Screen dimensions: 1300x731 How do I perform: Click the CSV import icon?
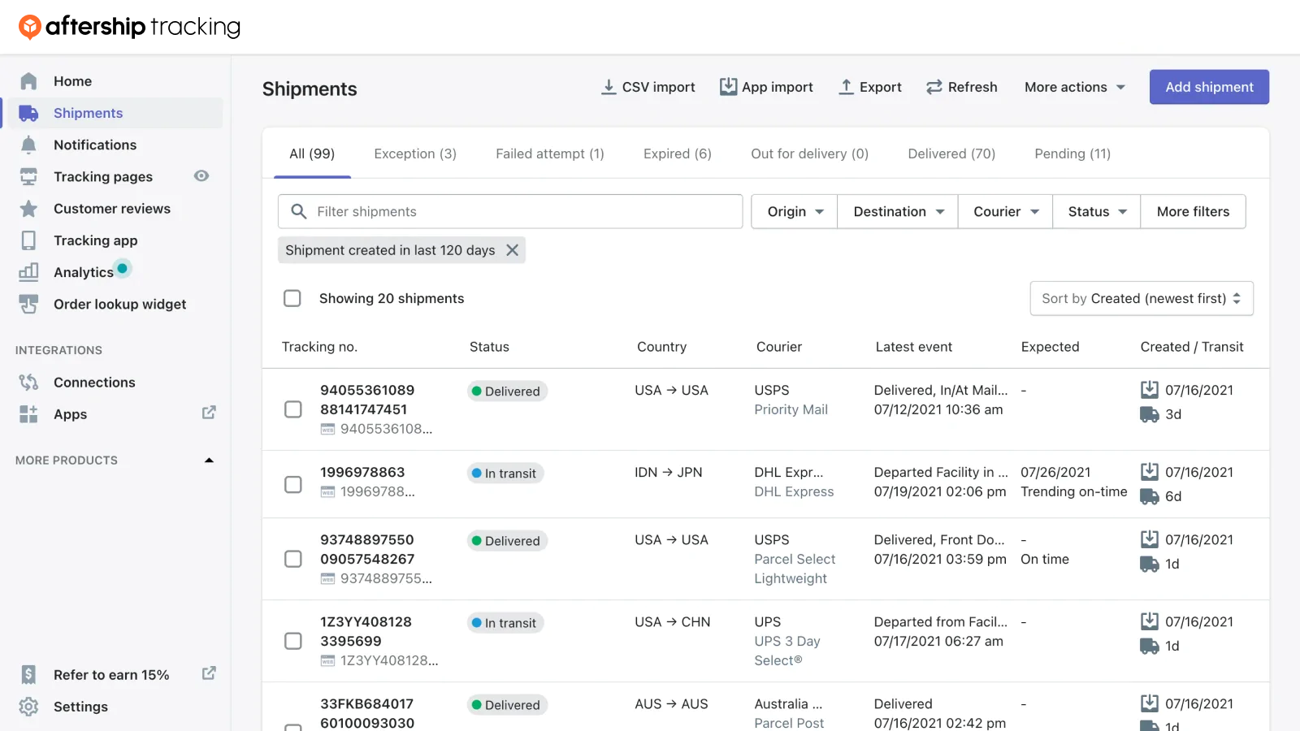[x=609, y=86]
